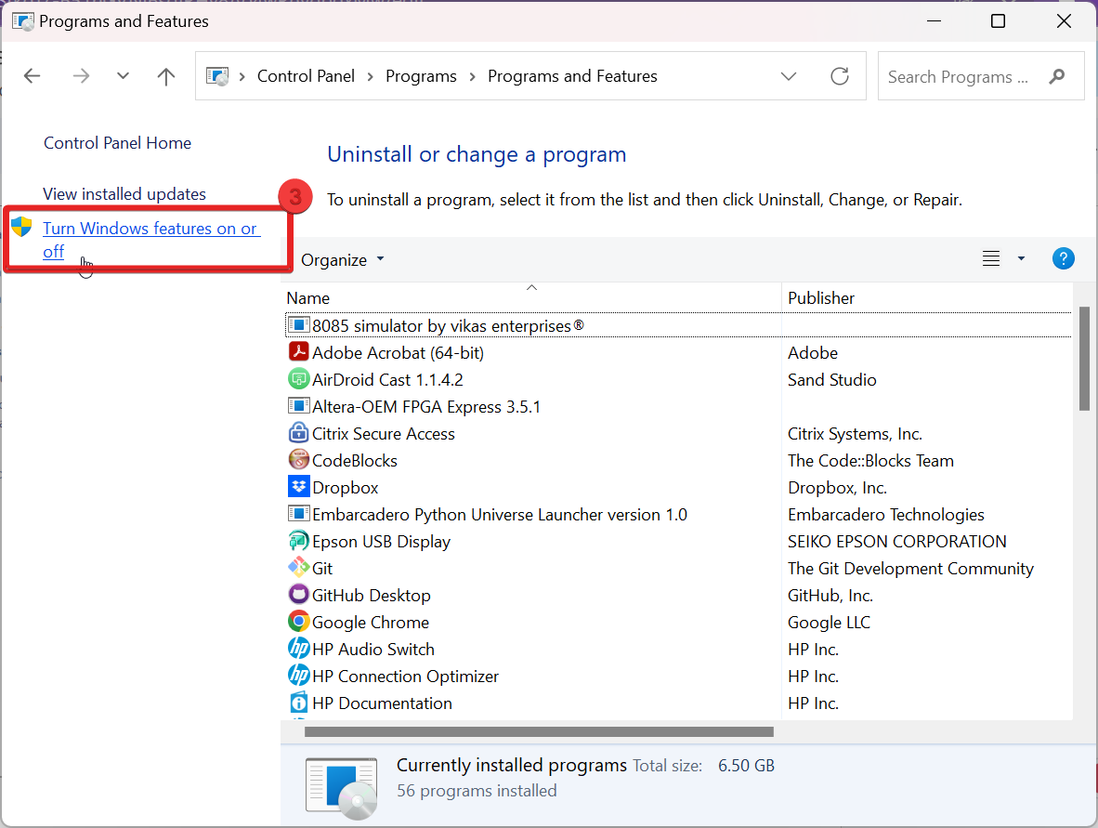
Task: Select AirDroid Cast 1.1.4.2 entry
Action: click(387, 380)
